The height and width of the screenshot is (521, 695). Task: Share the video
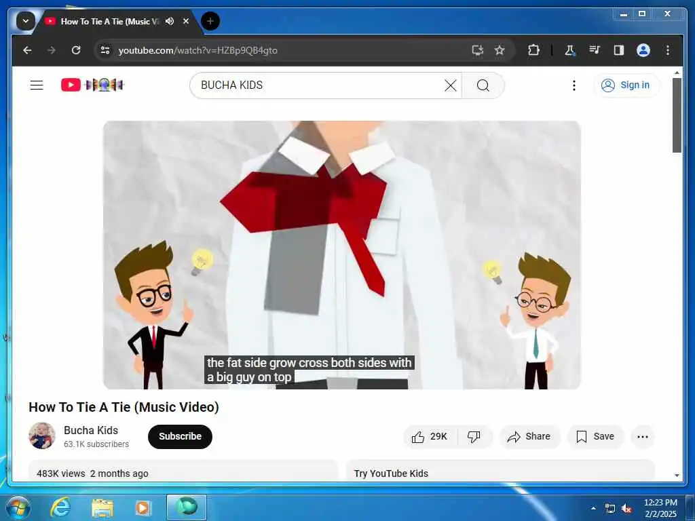529,437
